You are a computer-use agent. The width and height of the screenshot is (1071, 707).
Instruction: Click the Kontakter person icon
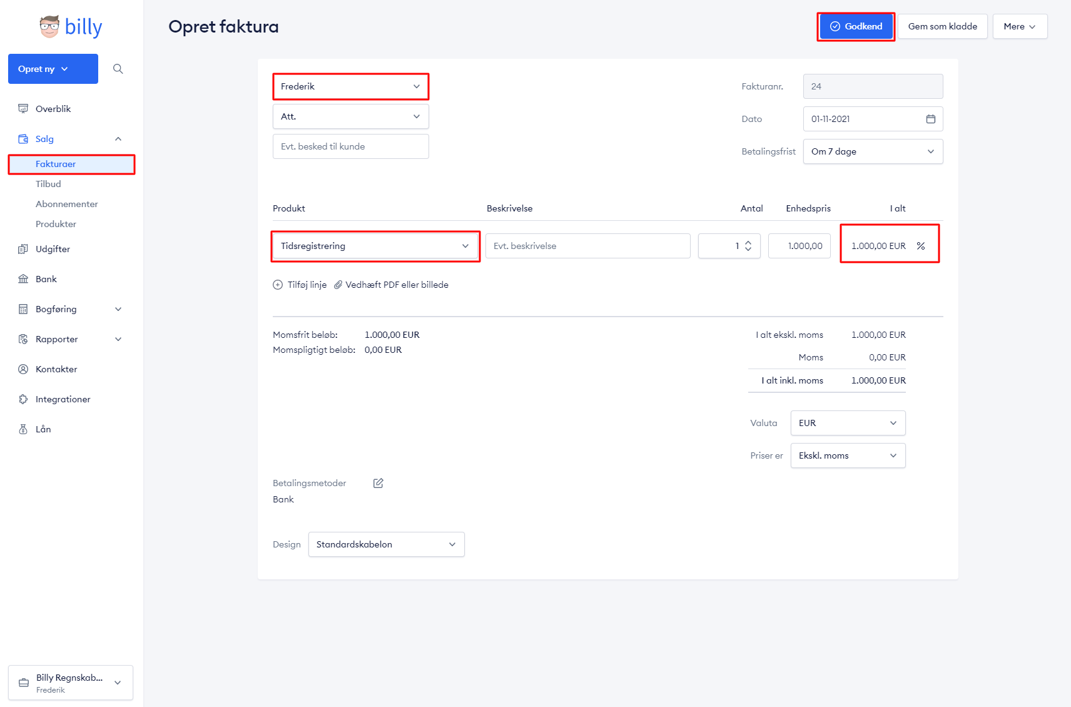click(23, 369)
